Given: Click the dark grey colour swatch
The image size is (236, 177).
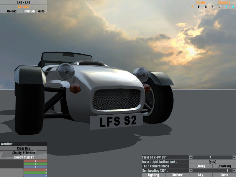Looking at the screenshot, I should [x=12, y=164].
